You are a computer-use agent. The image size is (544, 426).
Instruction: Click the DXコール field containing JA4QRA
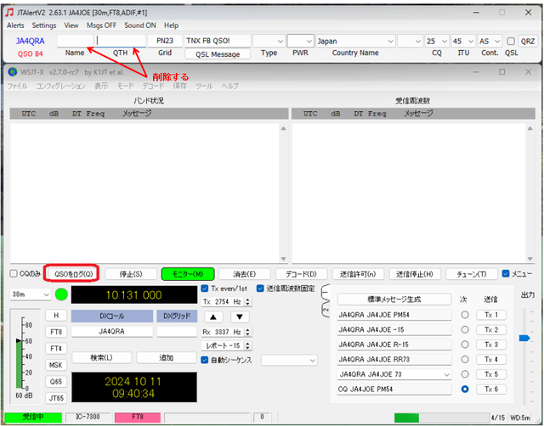pyautogui.click(x=111, y=332)
